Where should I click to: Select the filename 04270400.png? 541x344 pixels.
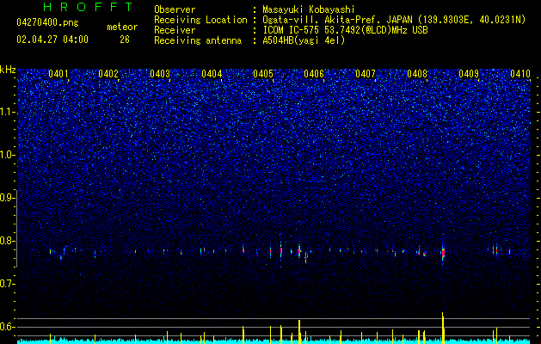[47, 22]
